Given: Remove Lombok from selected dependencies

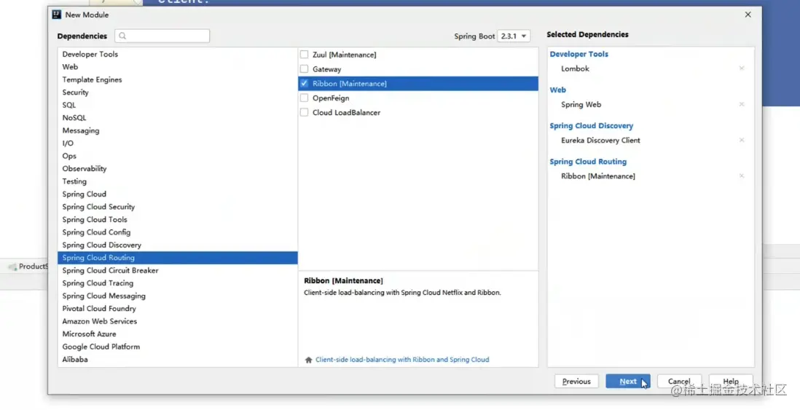Looking at the screenshot, I should pos(742,68).
